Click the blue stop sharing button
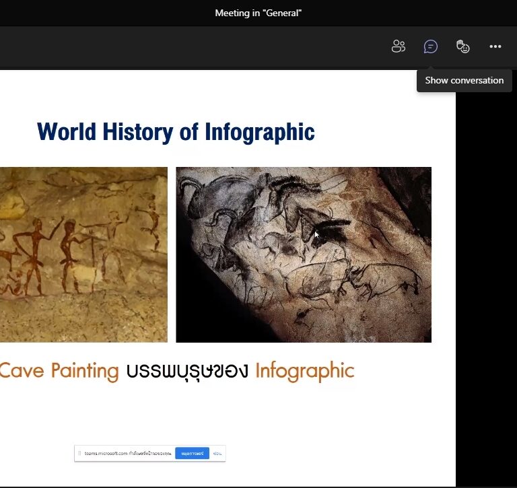The height and width of the screenshot is (488, 517). coord(192,454)
